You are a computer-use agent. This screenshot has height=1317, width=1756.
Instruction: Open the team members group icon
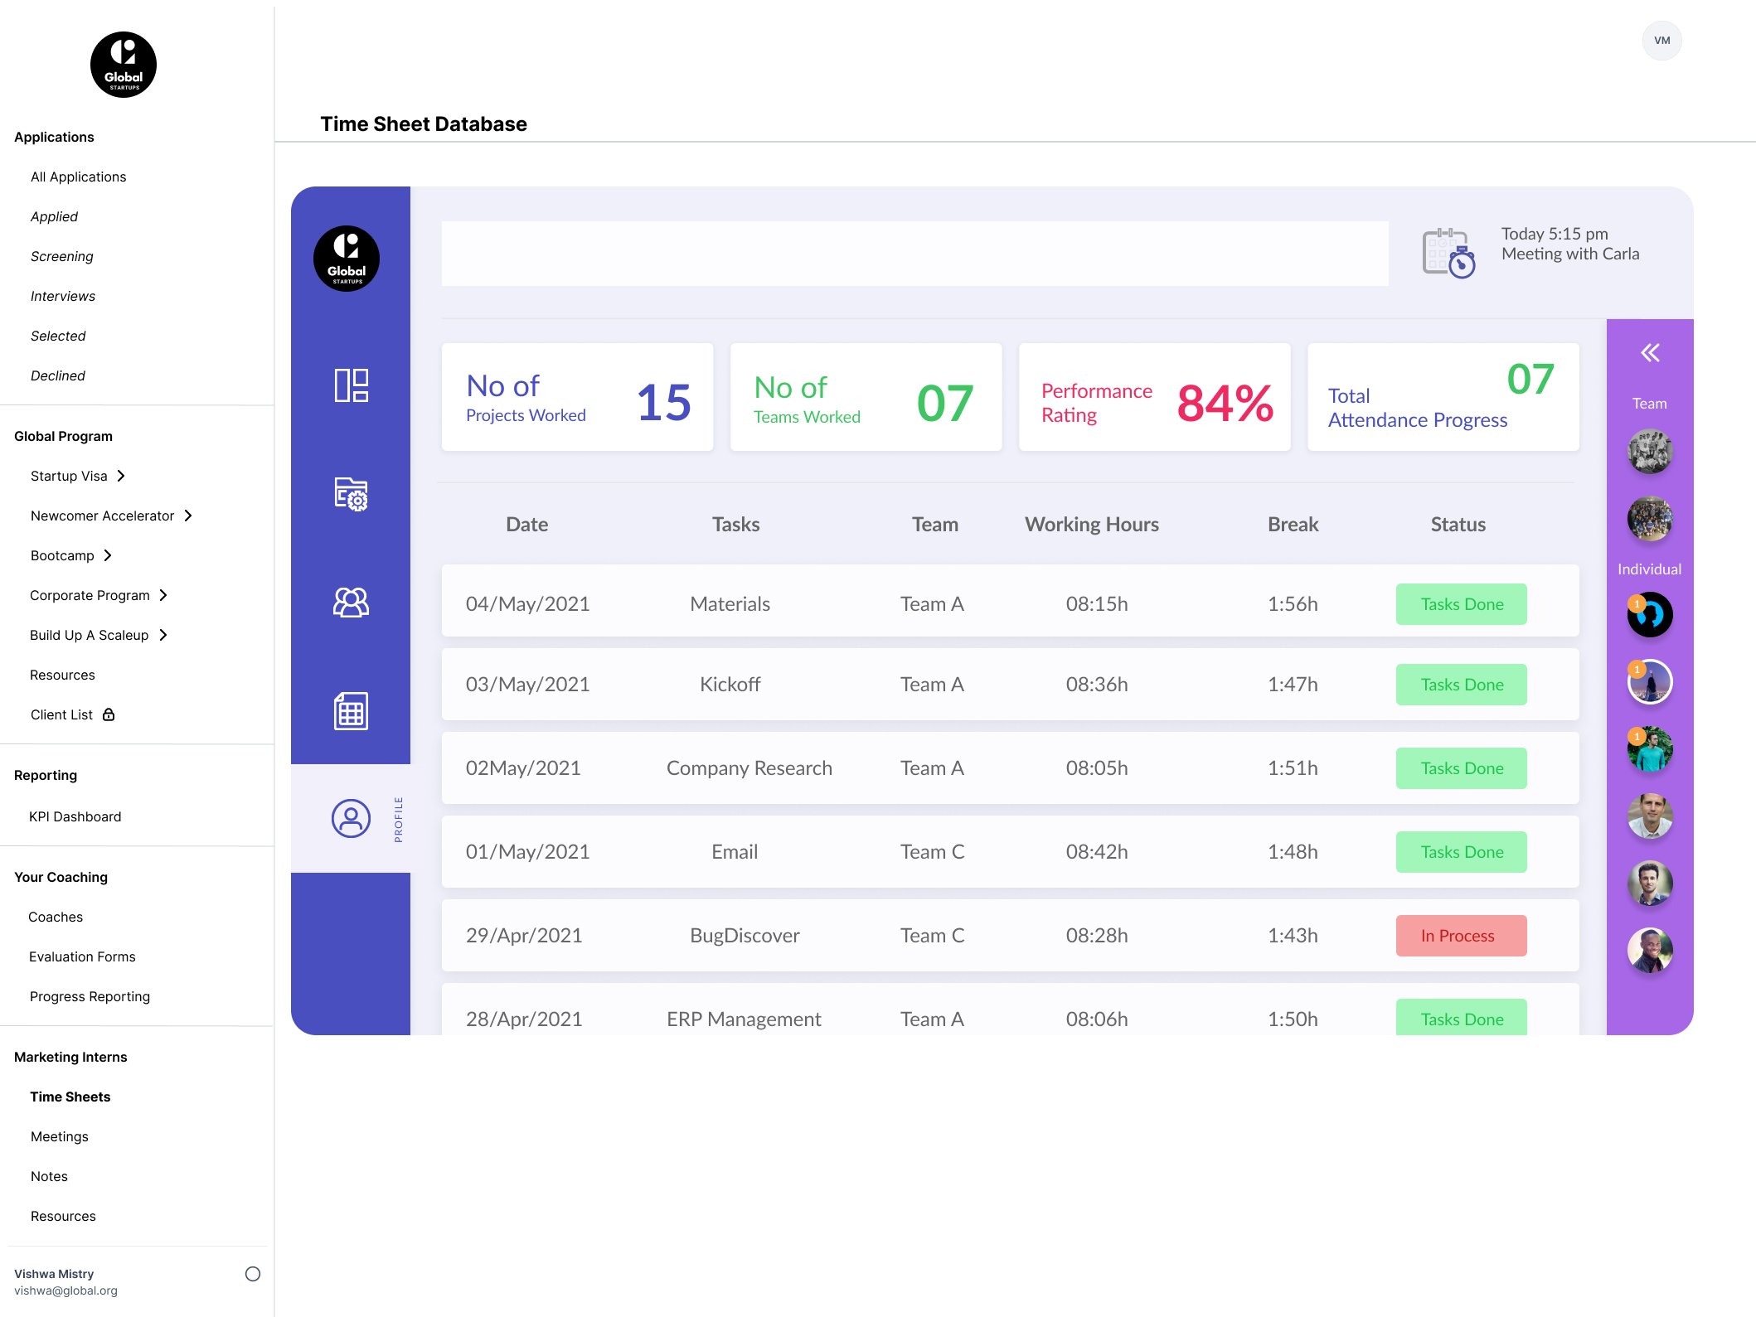click(x=351, y=603)
